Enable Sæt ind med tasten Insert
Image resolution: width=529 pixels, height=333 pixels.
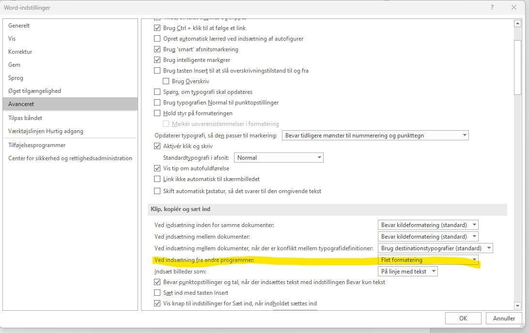click(x=157, y=293)
